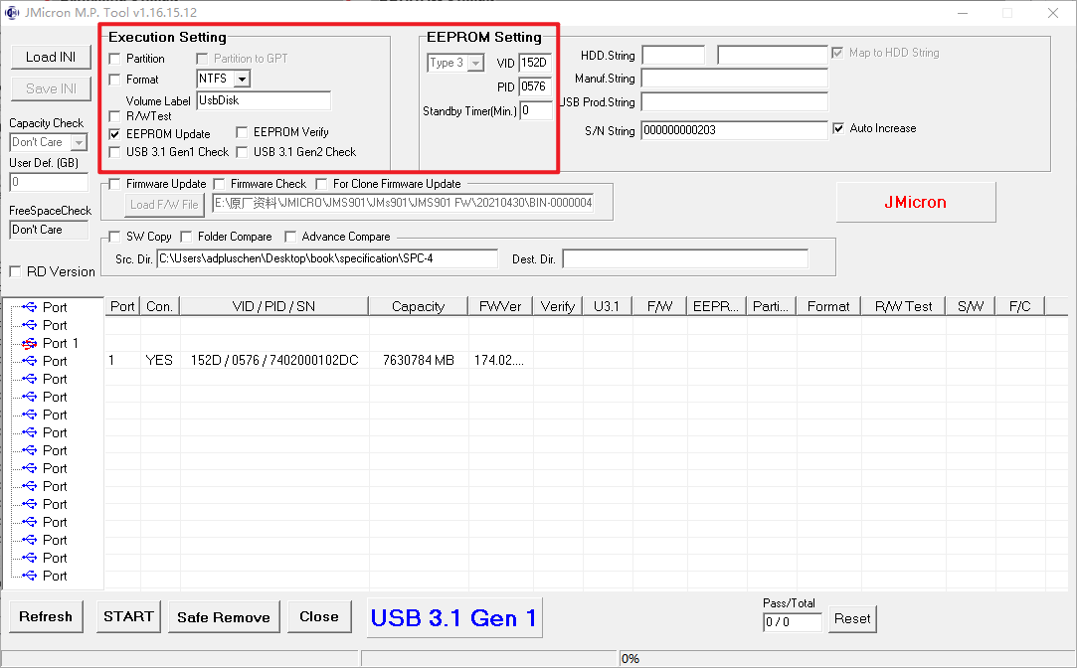Click the Con. column header

pos(160,306)
